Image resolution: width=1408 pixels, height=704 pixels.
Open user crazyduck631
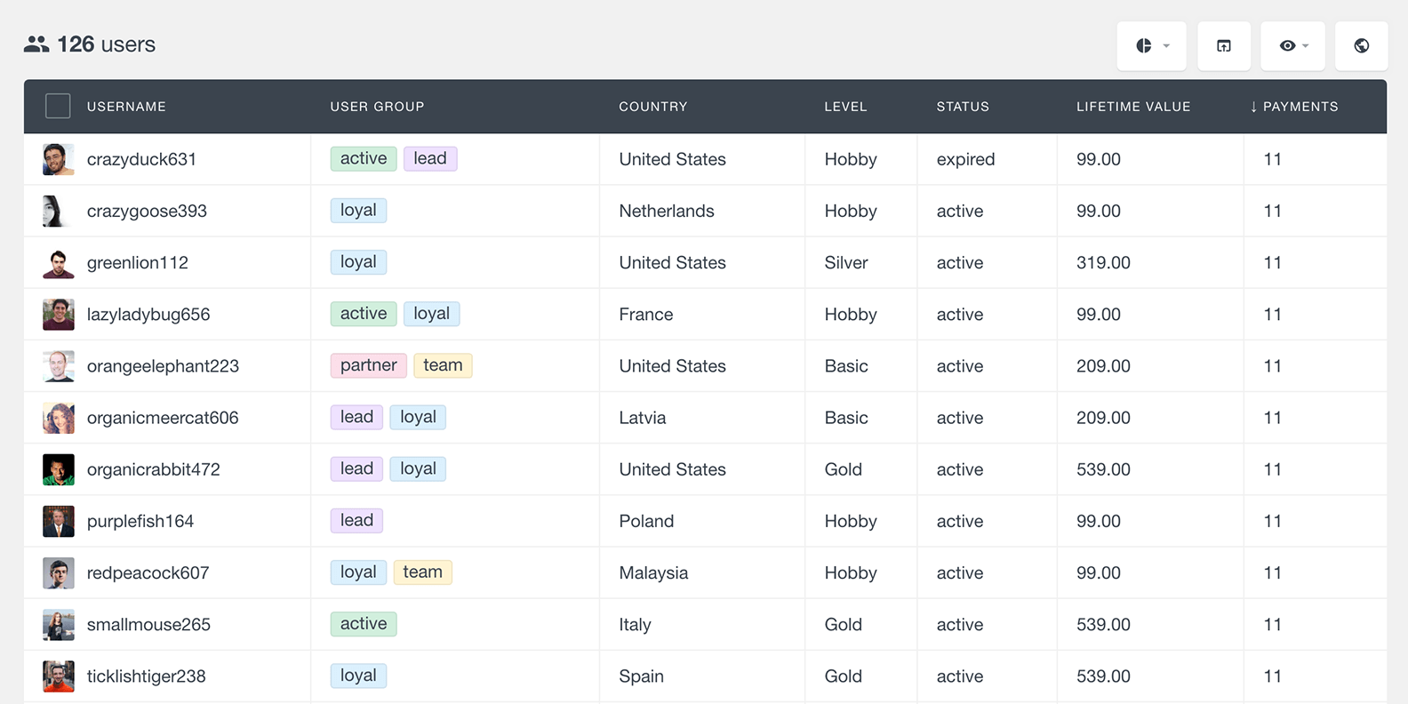pos(141,159)
